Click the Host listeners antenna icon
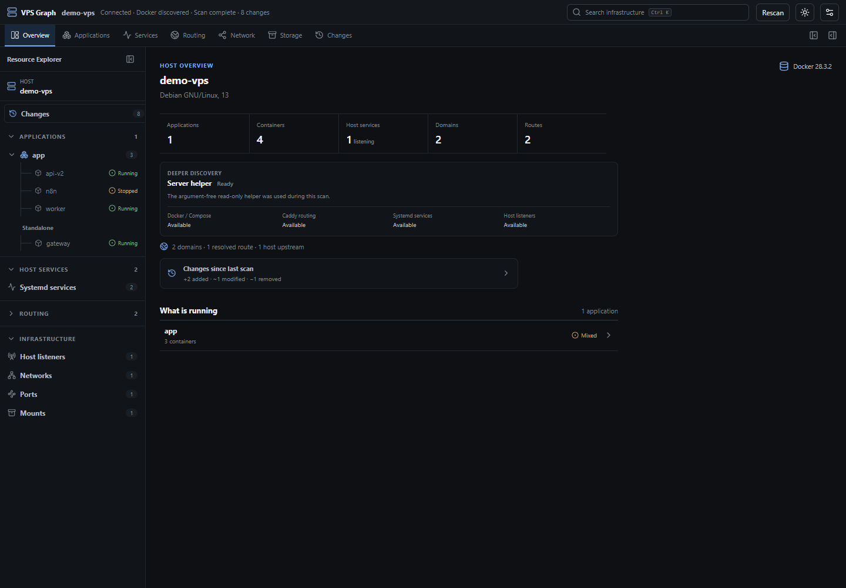 tap(12, 357)
